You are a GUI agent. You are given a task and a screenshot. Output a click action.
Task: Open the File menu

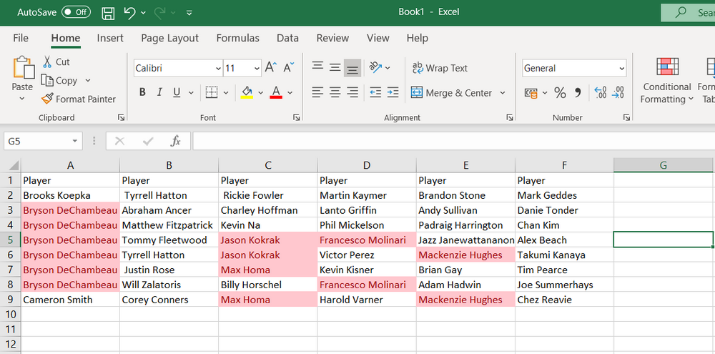[x=21, y=38]
